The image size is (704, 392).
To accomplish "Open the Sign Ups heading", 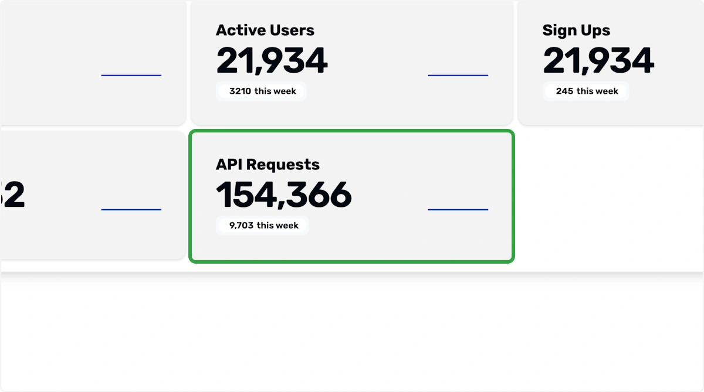I will tap(576, 30).
